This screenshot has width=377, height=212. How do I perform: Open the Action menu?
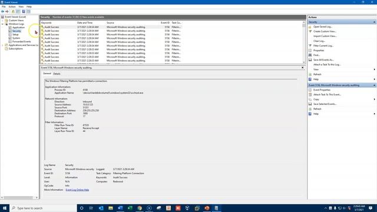pos(12,6)
